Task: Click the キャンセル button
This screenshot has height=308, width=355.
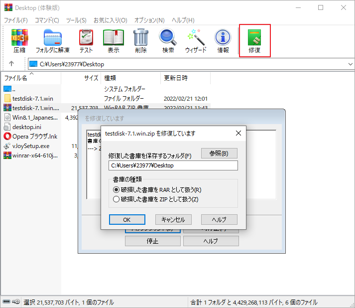Action: [173, 220]
